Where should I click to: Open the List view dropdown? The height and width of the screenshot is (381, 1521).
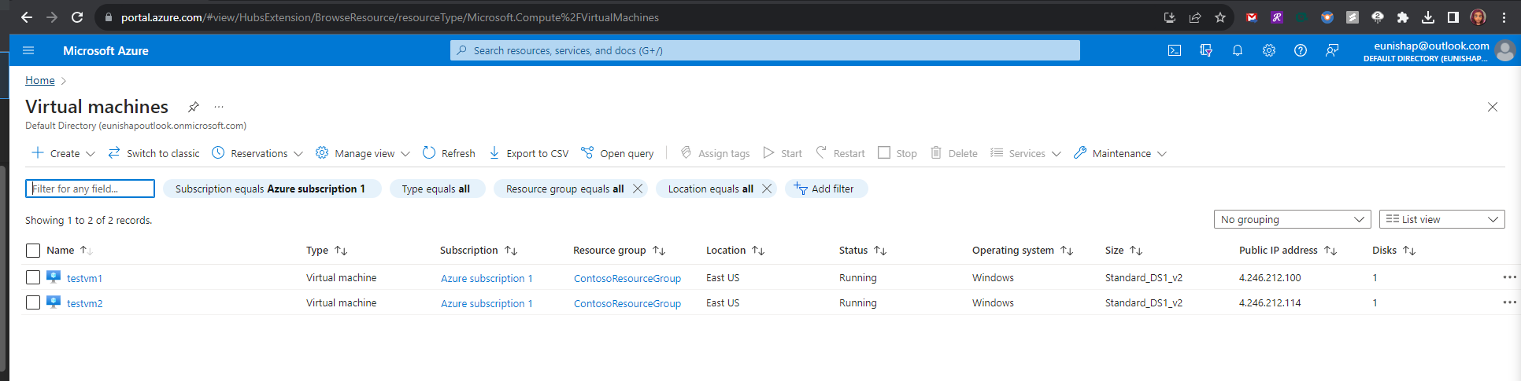tap(1441, 220)
